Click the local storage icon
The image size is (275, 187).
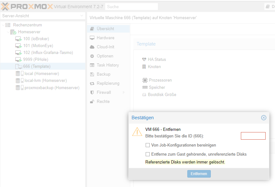tap(19, 73)
